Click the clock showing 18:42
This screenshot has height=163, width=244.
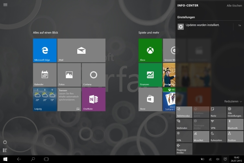coord(236,159)
